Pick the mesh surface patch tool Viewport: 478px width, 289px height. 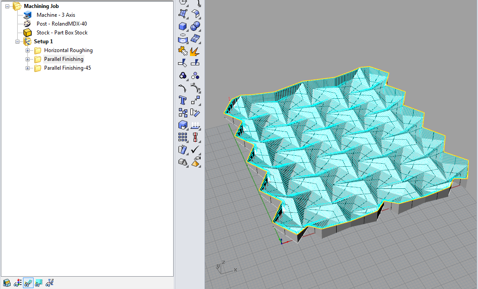(x=195, y=39)
